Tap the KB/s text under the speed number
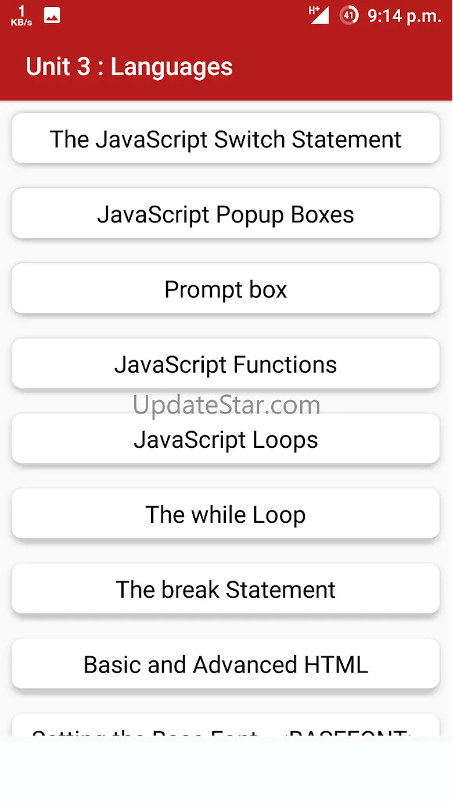 click(x=21, y=23)
